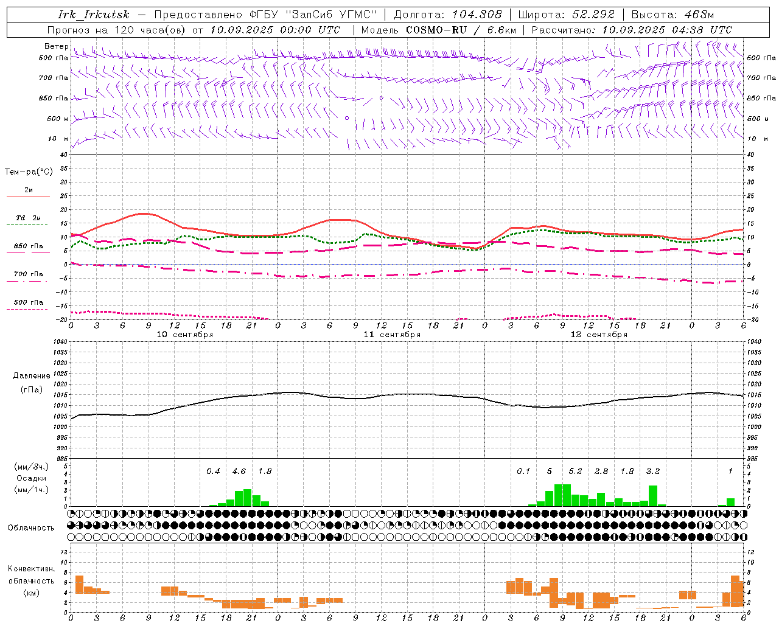Click the 'Осадки' precipitation label

click(x=32, y=478)
